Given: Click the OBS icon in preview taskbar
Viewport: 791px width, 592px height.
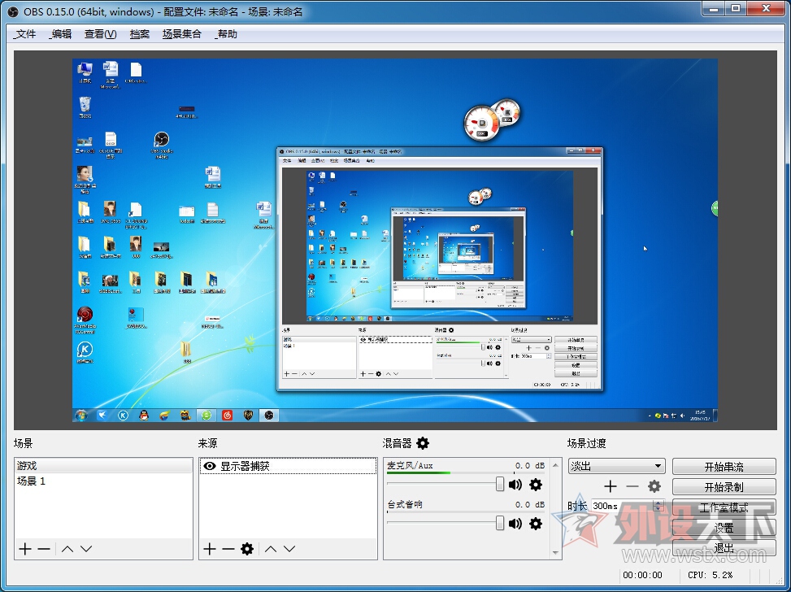Looking at the screenshot, I should [269, 416].
